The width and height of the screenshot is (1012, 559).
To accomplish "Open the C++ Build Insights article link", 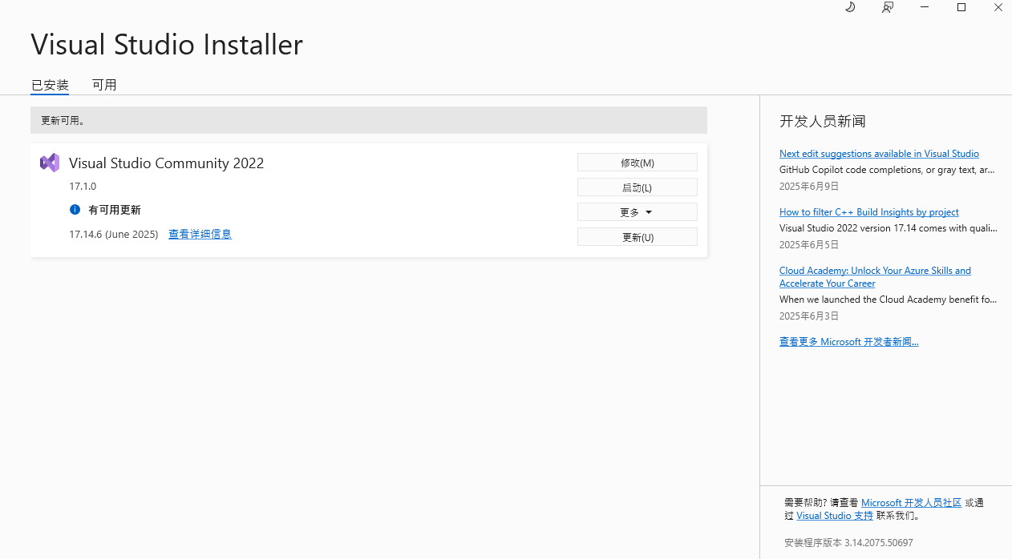I will tap(868, 211).
